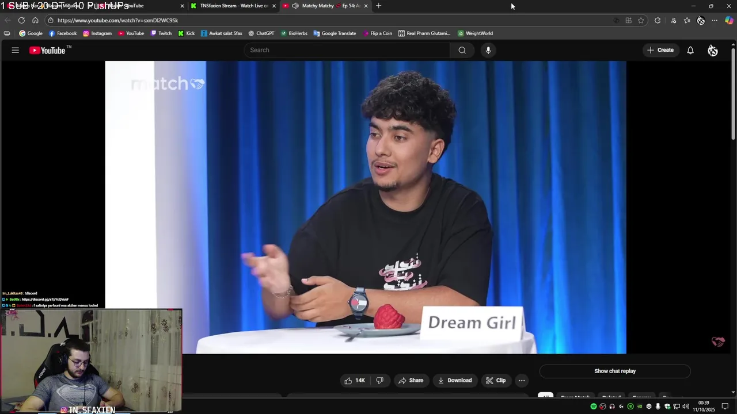Open browser Settings and more menu
This screenshot has width=737, height=414.
(715, 20)
